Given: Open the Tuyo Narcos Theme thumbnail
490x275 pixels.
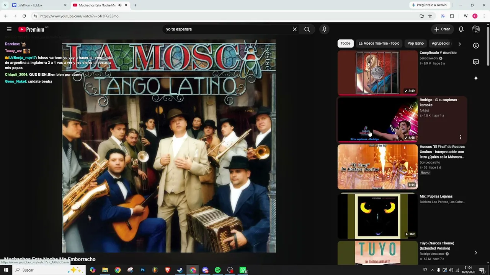Looking at the screenshot, I should (x=377, y=252).
